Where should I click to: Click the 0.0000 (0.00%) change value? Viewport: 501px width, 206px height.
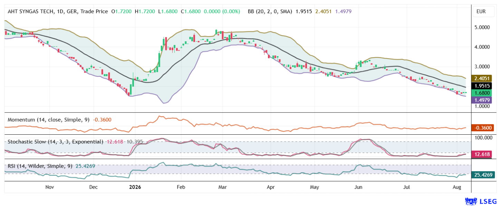[222, 11]
